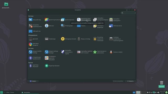
Task: Open Диспетчер окон settings
Action: click(x=68, y=20)
